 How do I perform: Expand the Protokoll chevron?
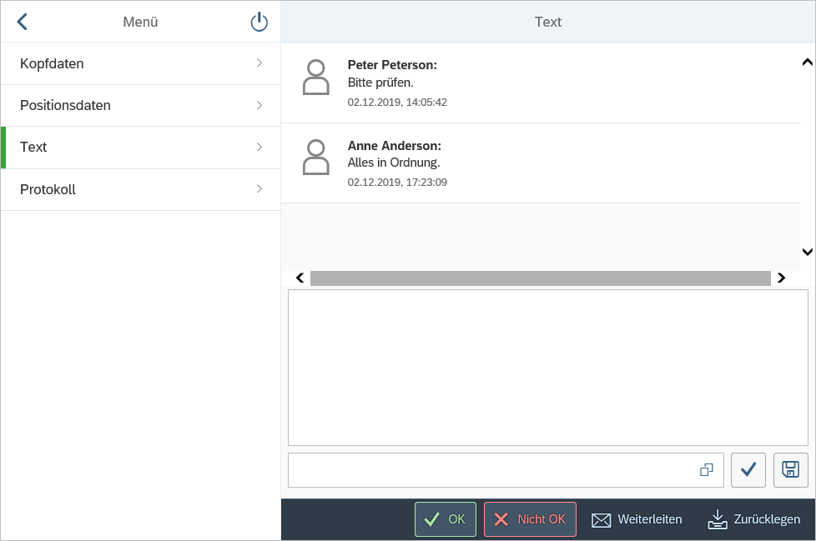tap(259, 189)
